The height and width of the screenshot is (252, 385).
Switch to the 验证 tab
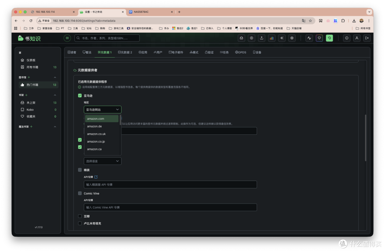click(209, 52)
